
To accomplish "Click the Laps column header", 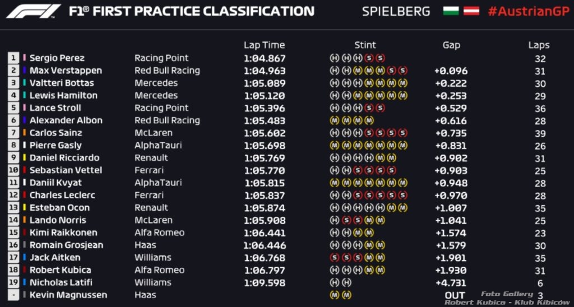I will pos(539,45).
